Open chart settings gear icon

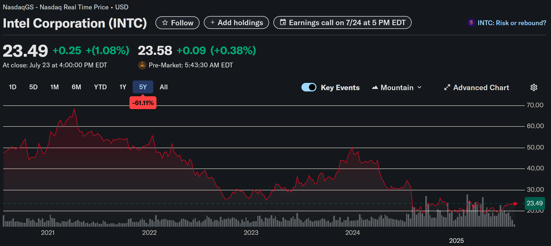click(x=534, y=87)
